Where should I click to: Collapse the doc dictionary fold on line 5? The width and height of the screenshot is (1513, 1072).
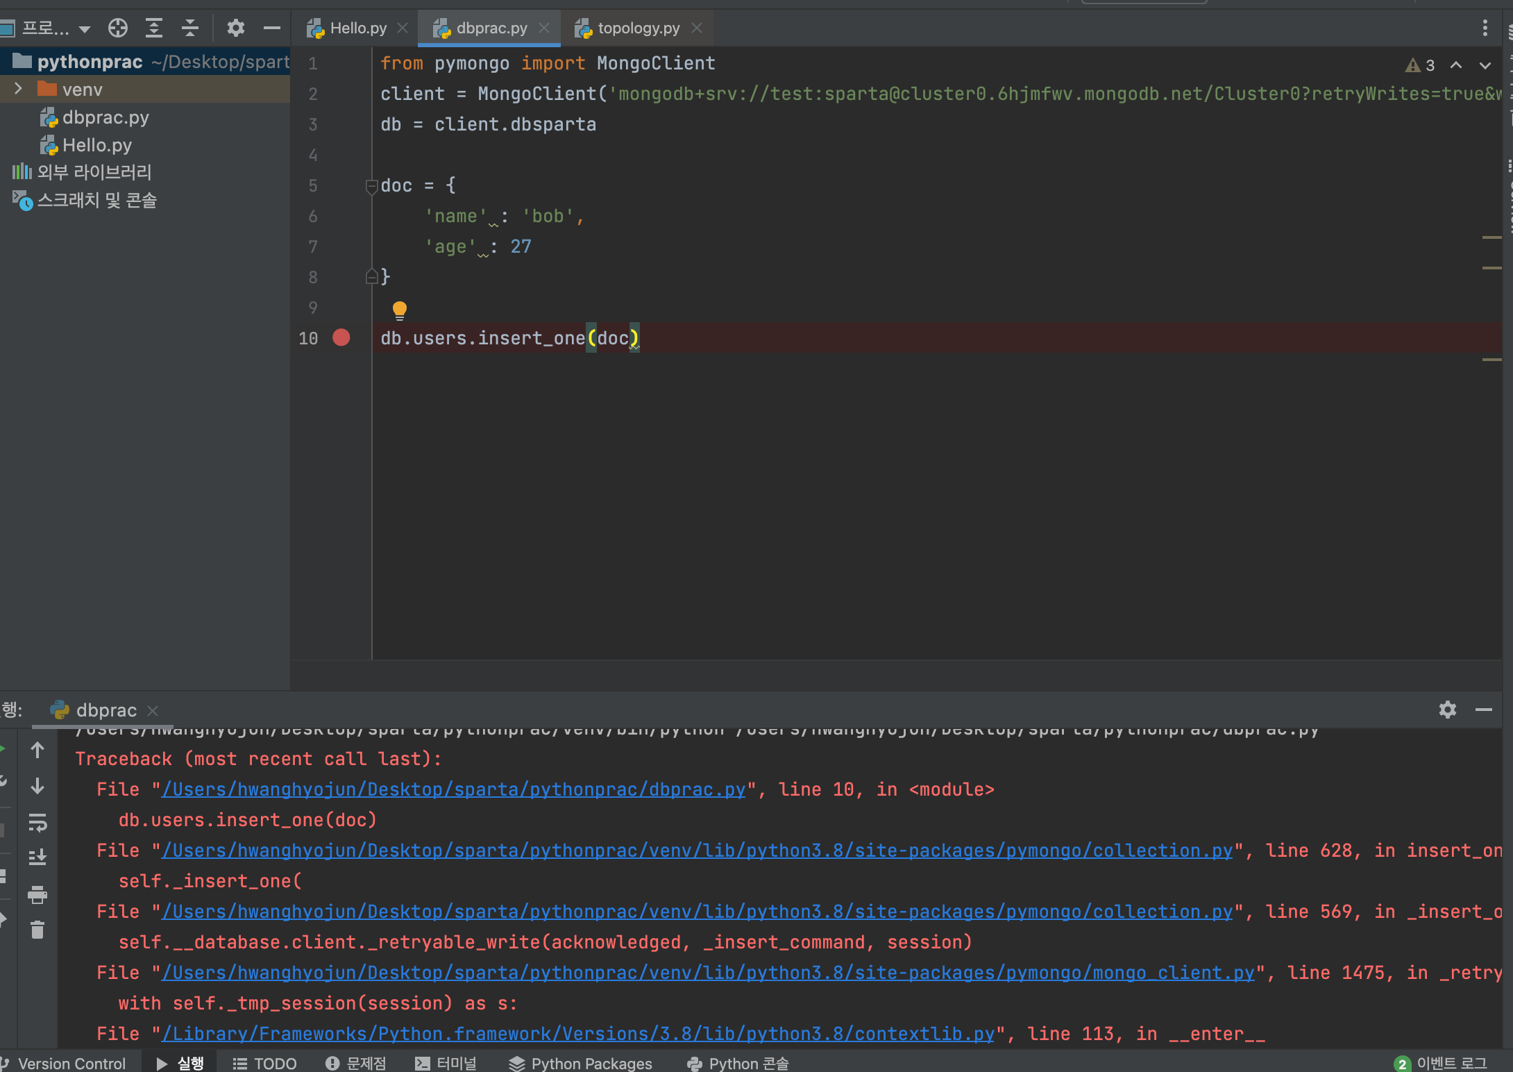371,186
